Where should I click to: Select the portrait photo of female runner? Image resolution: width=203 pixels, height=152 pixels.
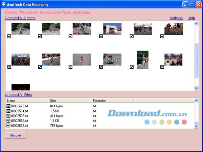[x=143, y=60]
